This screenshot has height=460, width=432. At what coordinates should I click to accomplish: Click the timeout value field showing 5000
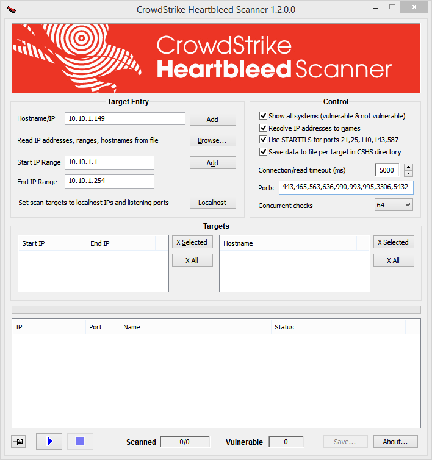tap(387, 170)
